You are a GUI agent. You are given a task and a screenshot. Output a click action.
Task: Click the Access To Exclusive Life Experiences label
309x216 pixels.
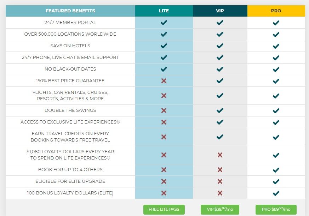point(70,122)
